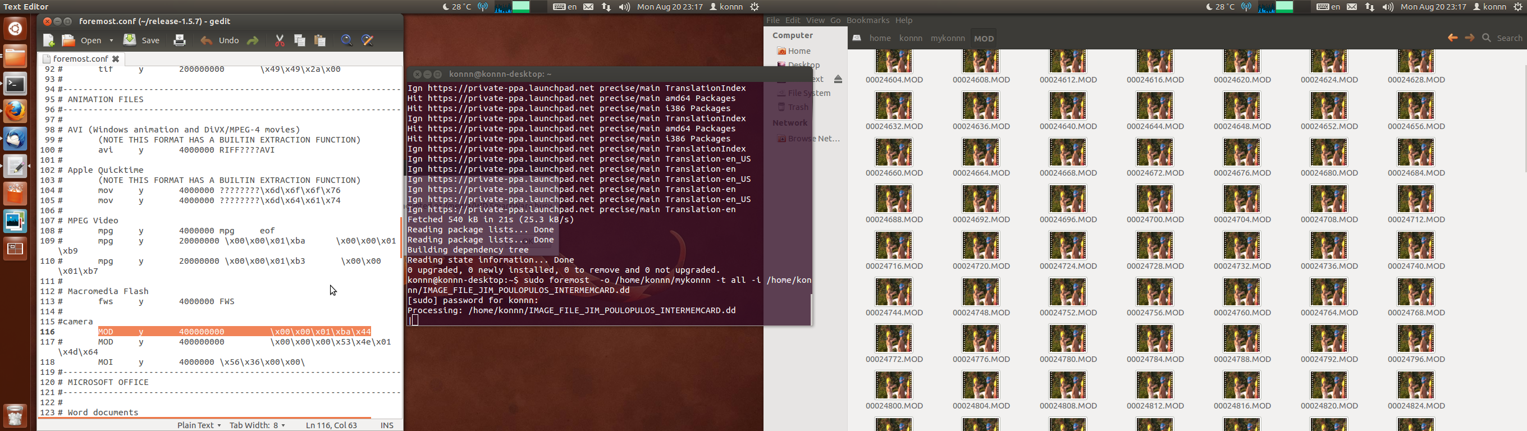Image resolution: width=1527 pixels, height=431 pixels.
Task: Navigate to mykonnn in the path bar
Action: [x=947, y=39]
